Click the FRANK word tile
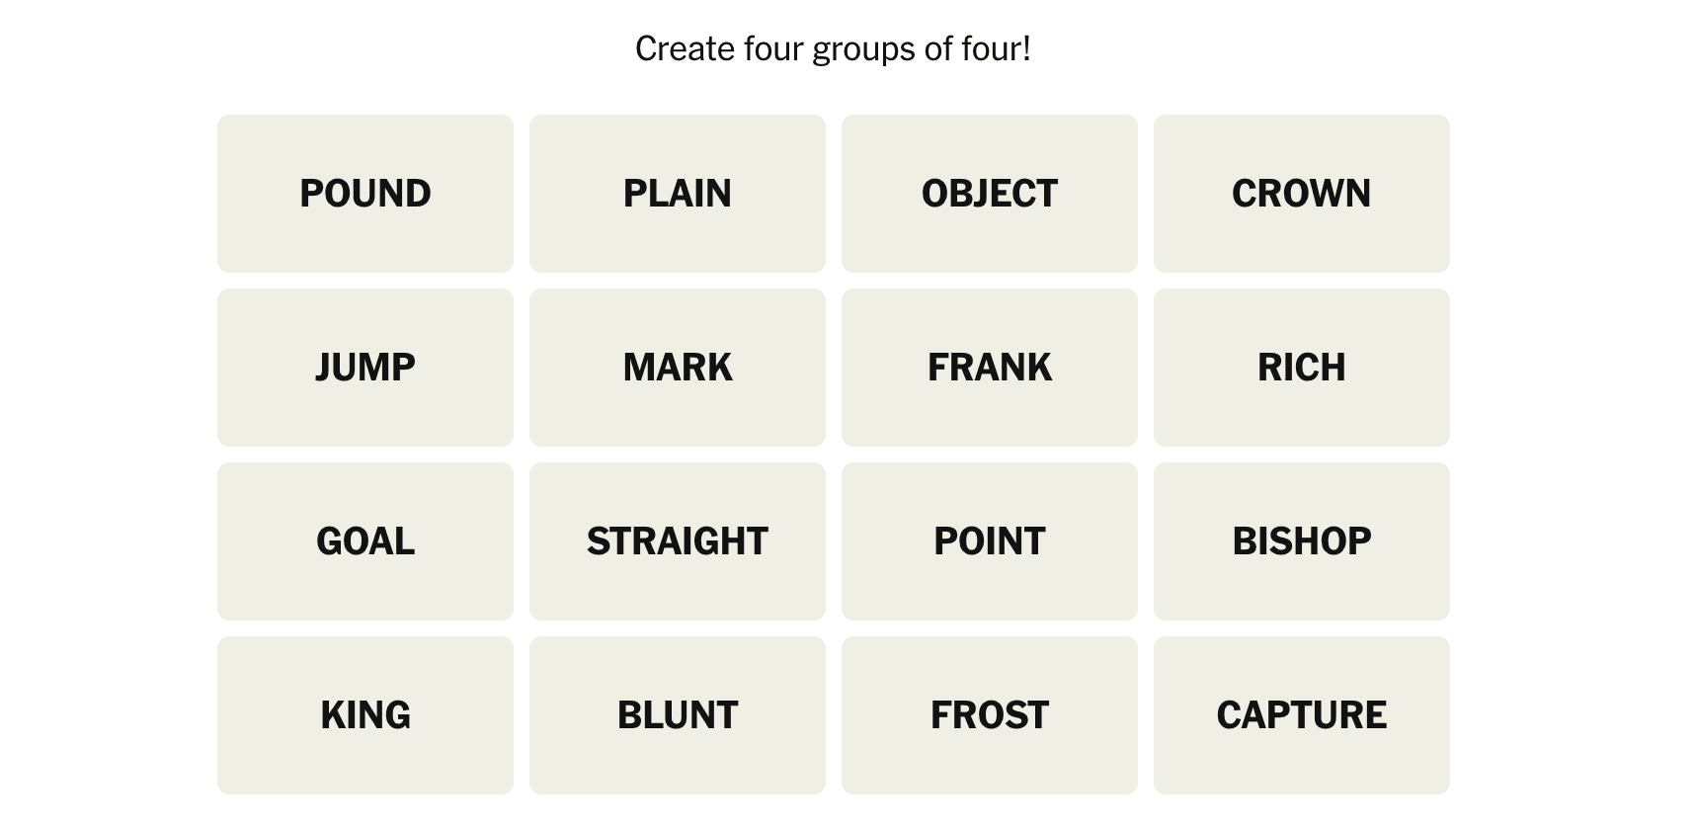This screenshot has height=830, width=1697. [990, 368]
